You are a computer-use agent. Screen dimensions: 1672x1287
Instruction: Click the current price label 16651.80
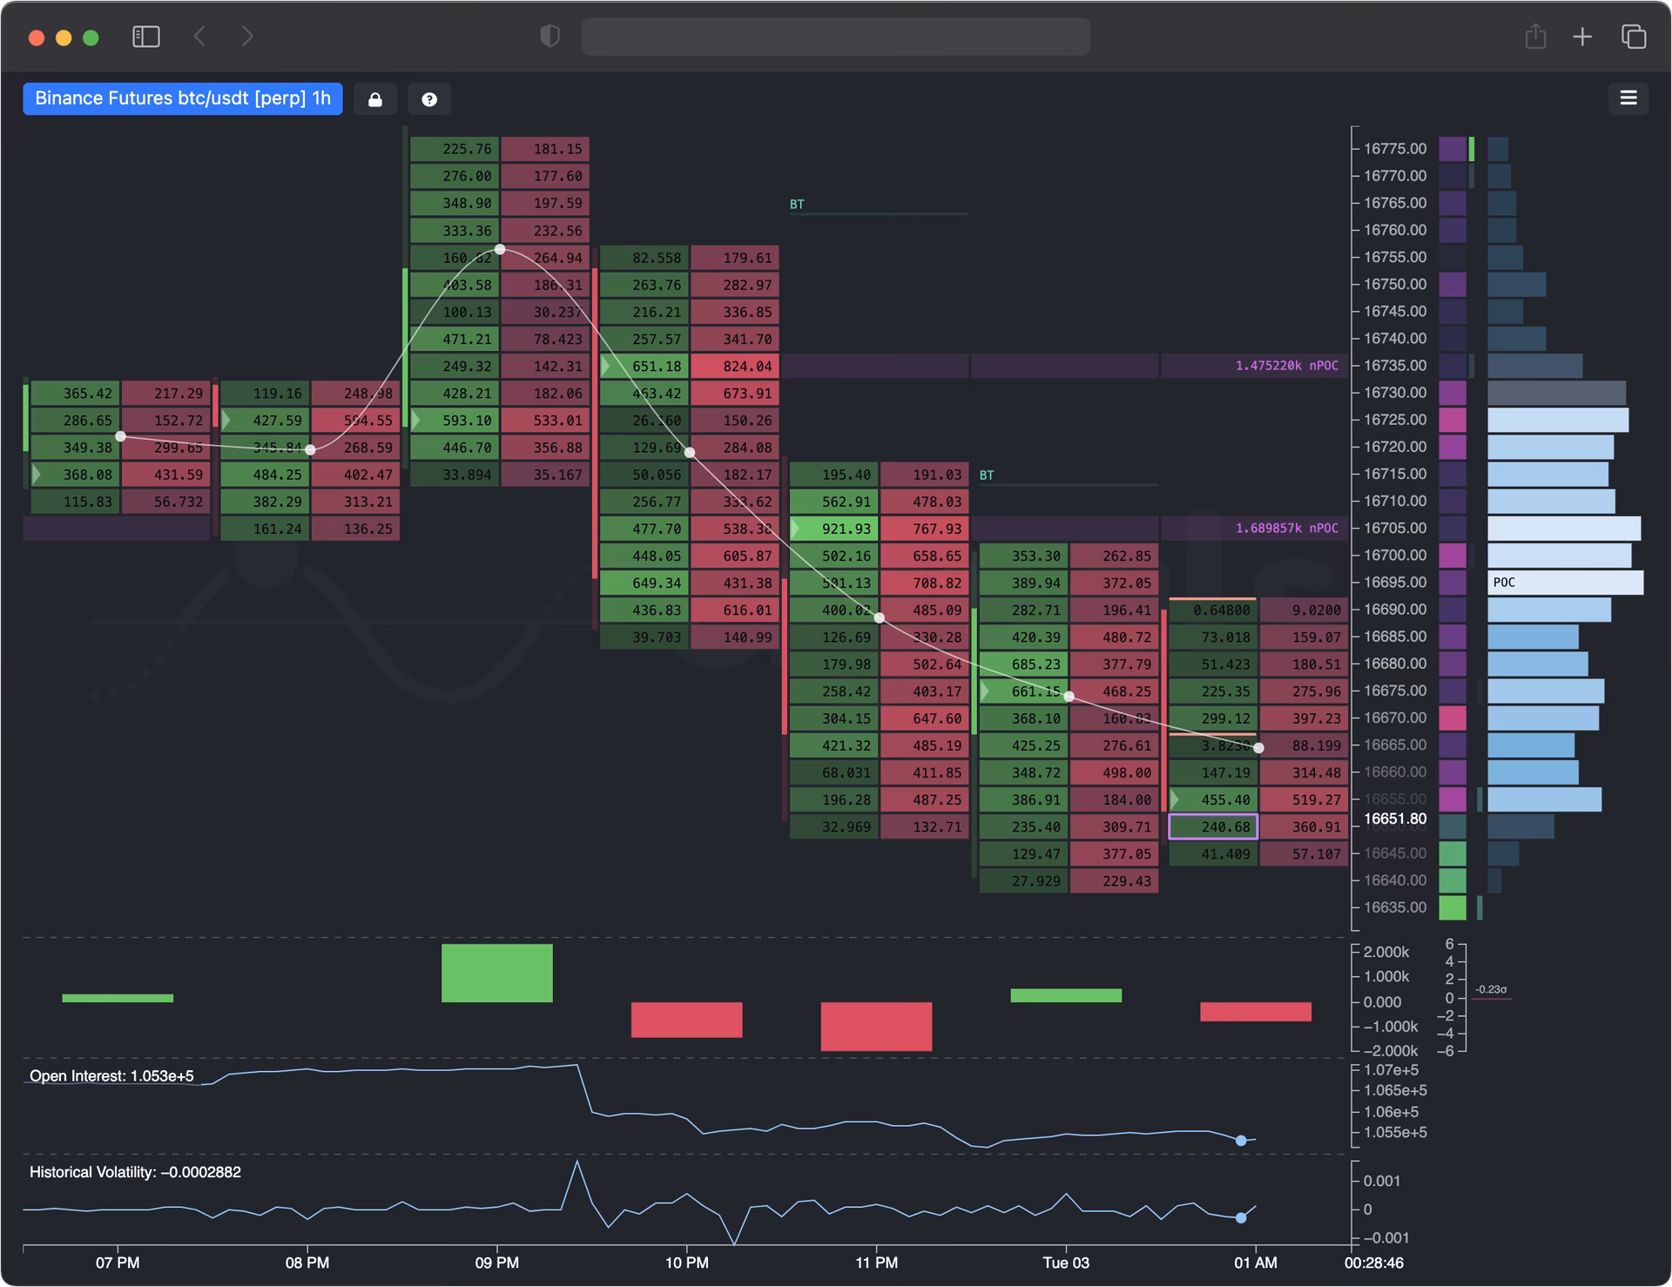point(1394,819)
